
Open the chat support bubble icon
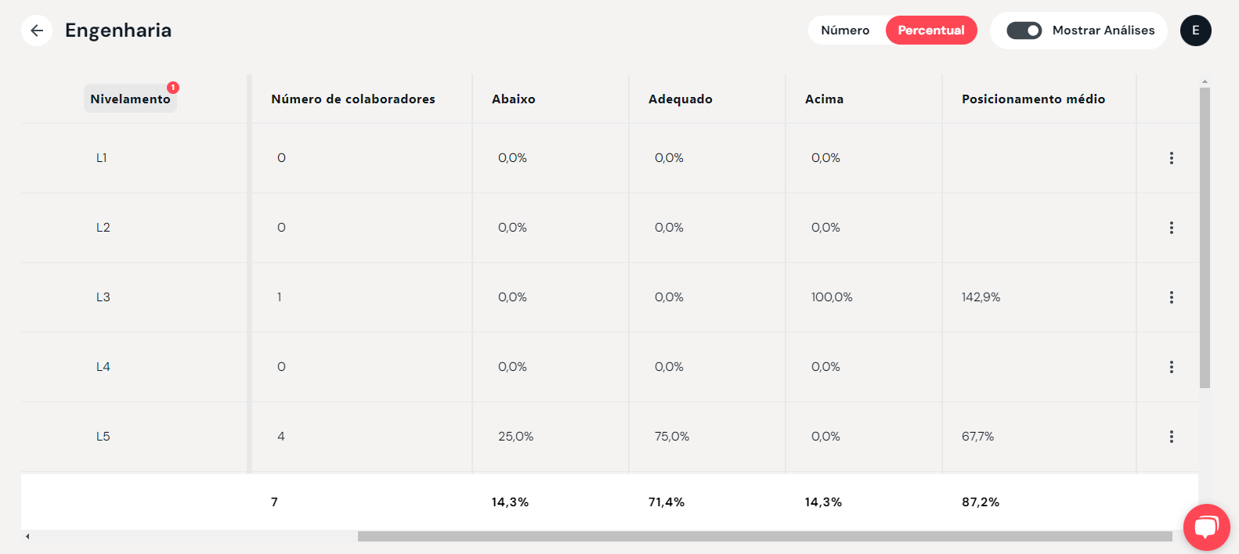point(1207,527)
